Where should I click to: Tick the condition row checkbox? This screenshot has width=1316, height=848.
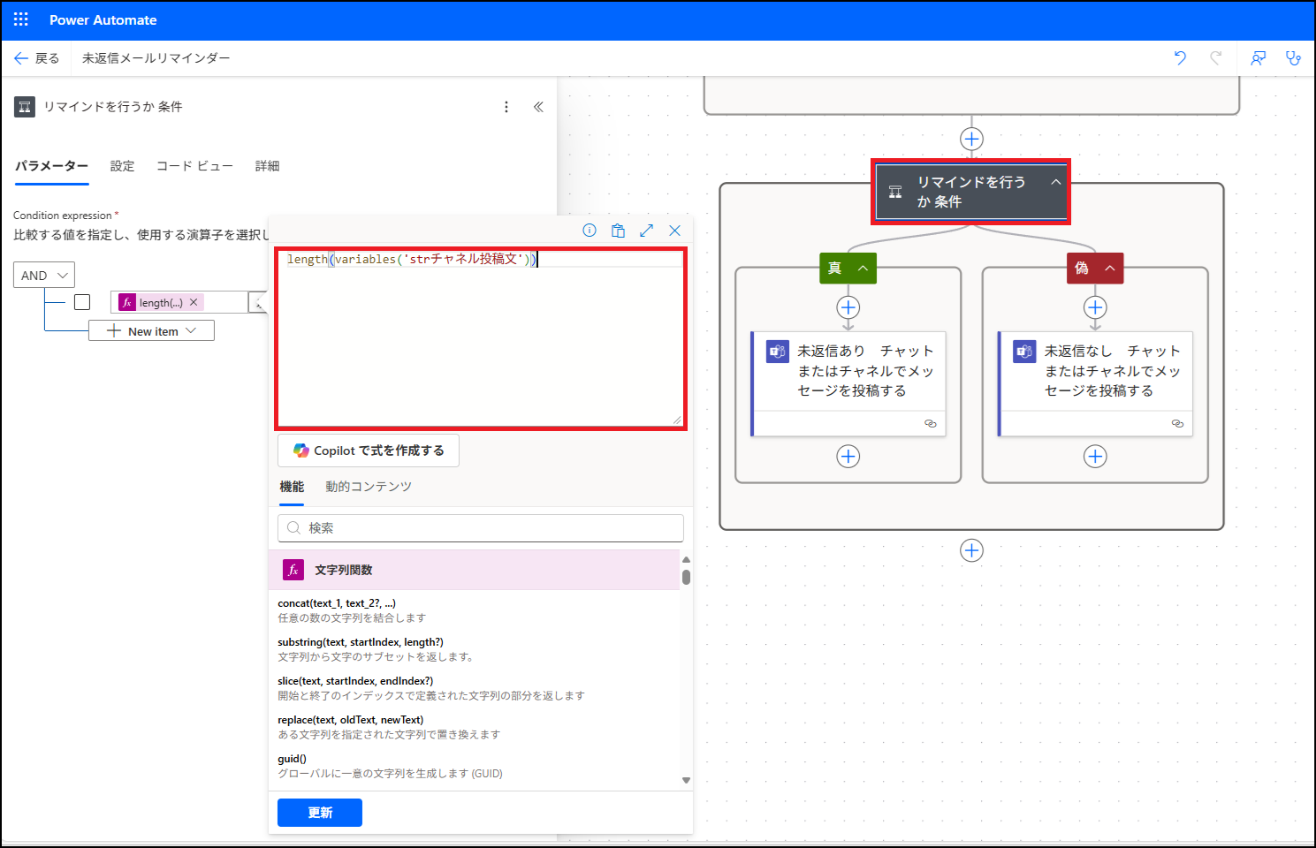82,302
